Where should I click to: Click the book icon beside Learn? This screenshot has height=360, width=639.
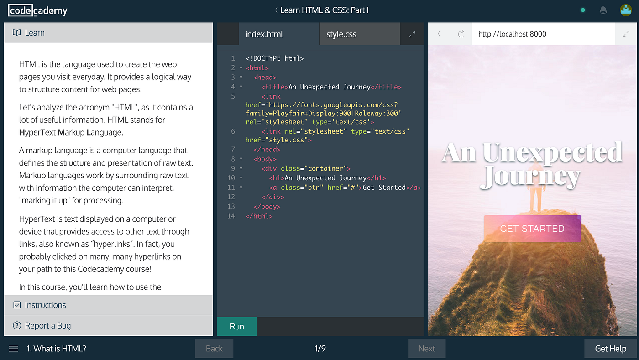[17, 32]
